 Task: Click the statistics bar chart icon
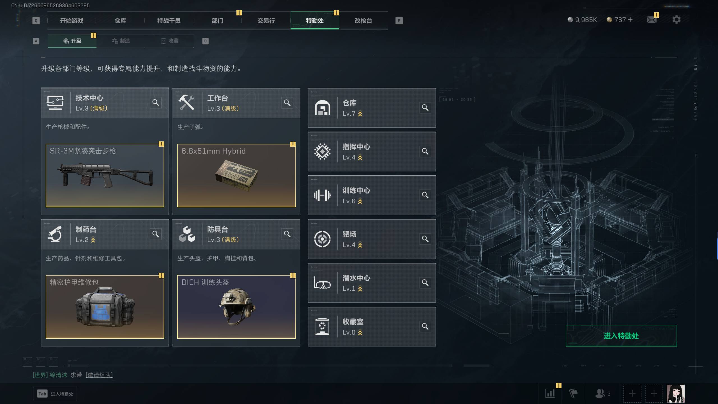point(550,393)
